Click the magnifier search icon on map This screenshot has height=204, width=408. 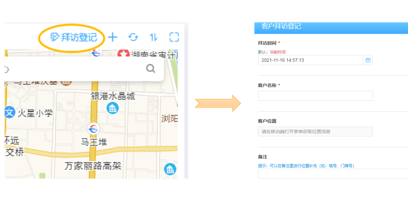point(151,69)
